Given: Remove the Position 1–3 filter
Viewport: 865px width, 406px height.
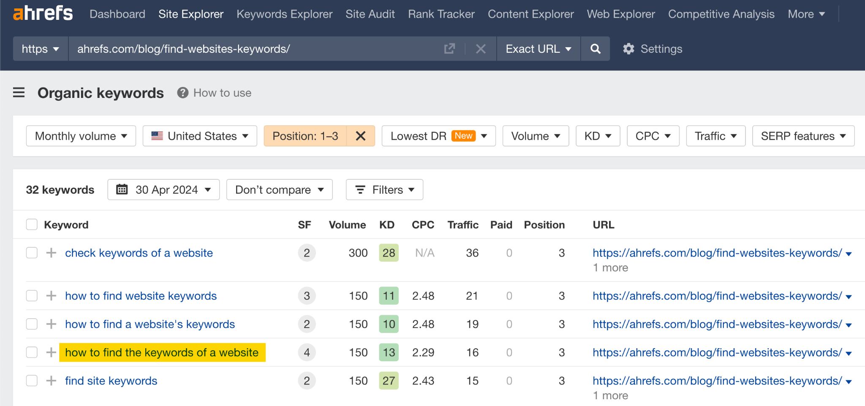Looking at the screenshot, I should [361, 136].
